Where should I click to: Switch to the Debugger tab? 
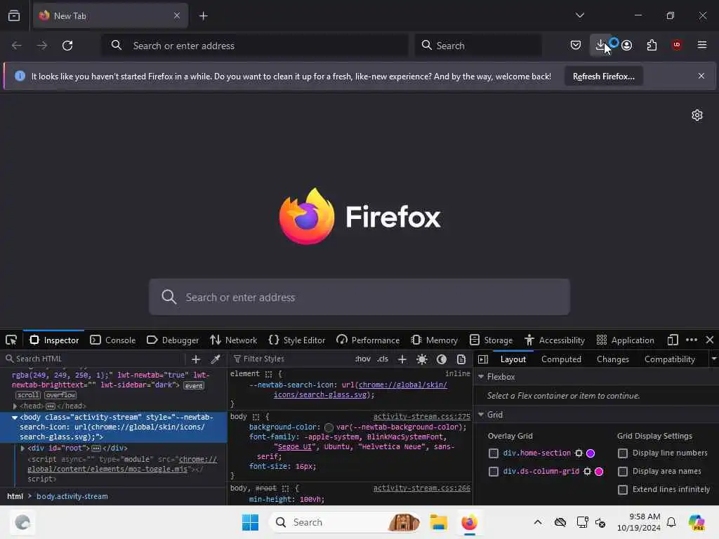pos(173,340)
